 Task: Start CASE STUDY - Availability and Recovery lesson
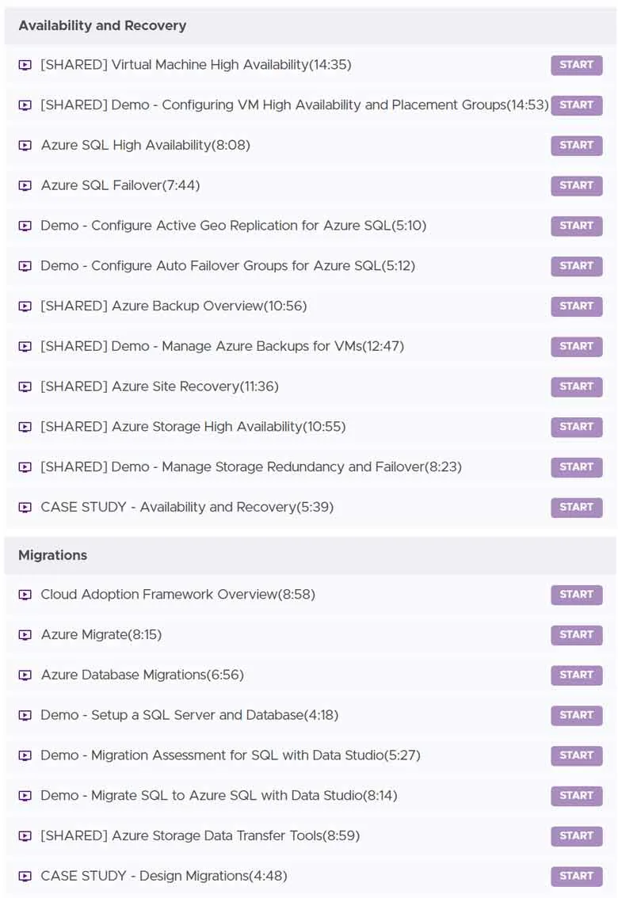[x=576, y=508]
